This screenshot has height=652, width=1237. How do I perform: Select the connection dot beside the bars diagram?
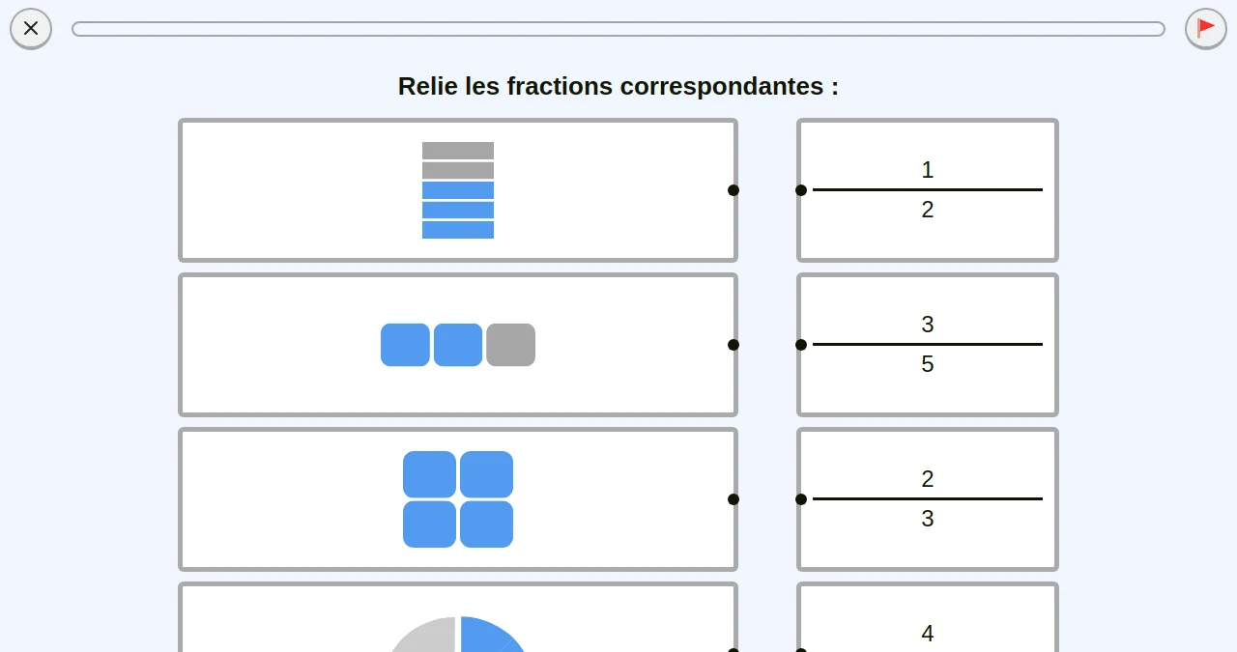(x=734, y=190)
